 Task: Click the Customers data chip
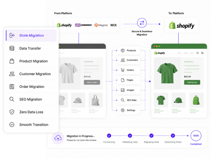pyautogui.click(x=129, y=60)
